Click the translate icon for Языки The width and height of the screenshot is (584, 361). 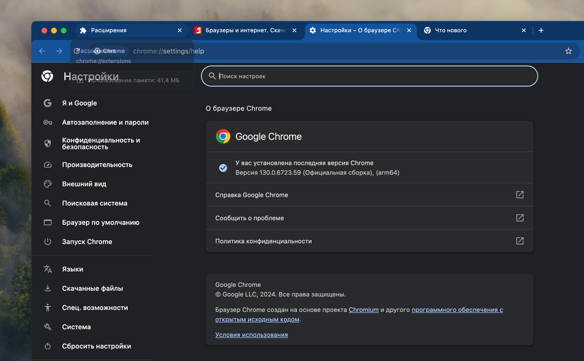[x=48, y=269]
